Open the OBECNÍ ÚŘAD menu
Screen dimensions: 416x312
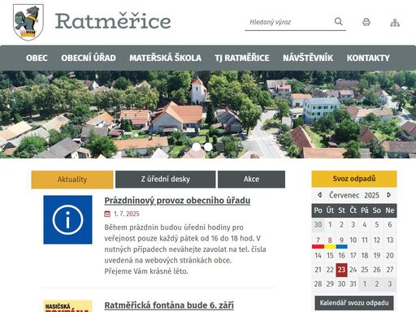pyautogui.click(x=89, y=58)
